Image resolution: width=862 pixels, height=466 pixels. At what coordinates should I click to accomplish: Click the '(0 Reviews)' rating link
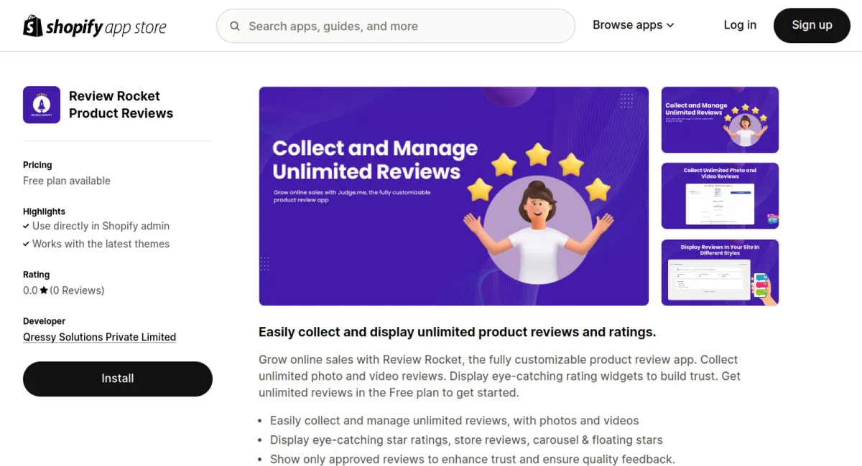[x=78, y=290]
